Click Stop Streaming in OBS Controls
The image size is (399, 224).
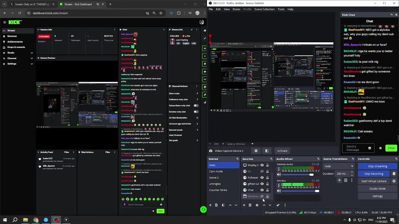pyautogui.click(x=377, y=166)
